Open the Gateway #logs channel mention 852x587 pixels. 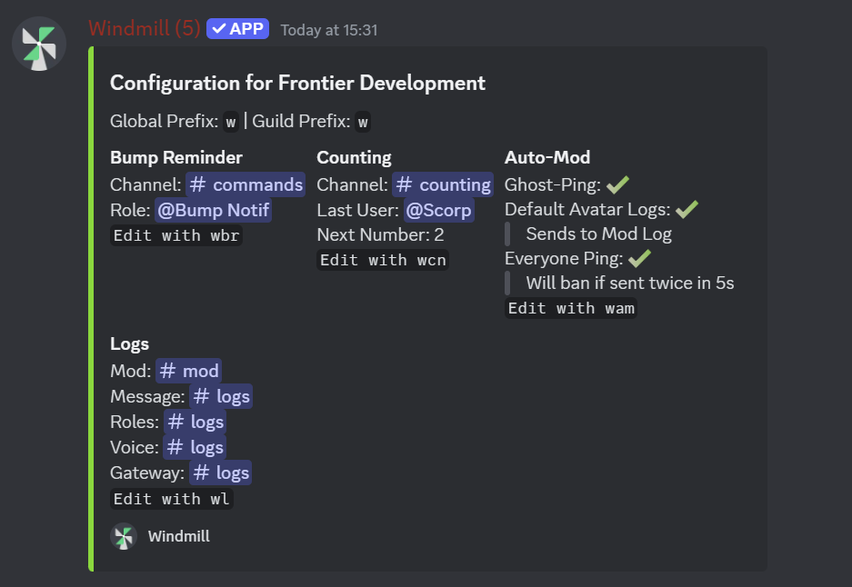click(x=220, y=473)
